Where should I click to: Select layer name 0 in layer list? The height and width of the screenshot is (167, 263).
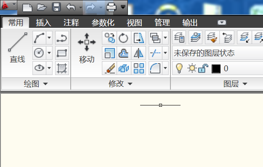click(x=226, y=69)
